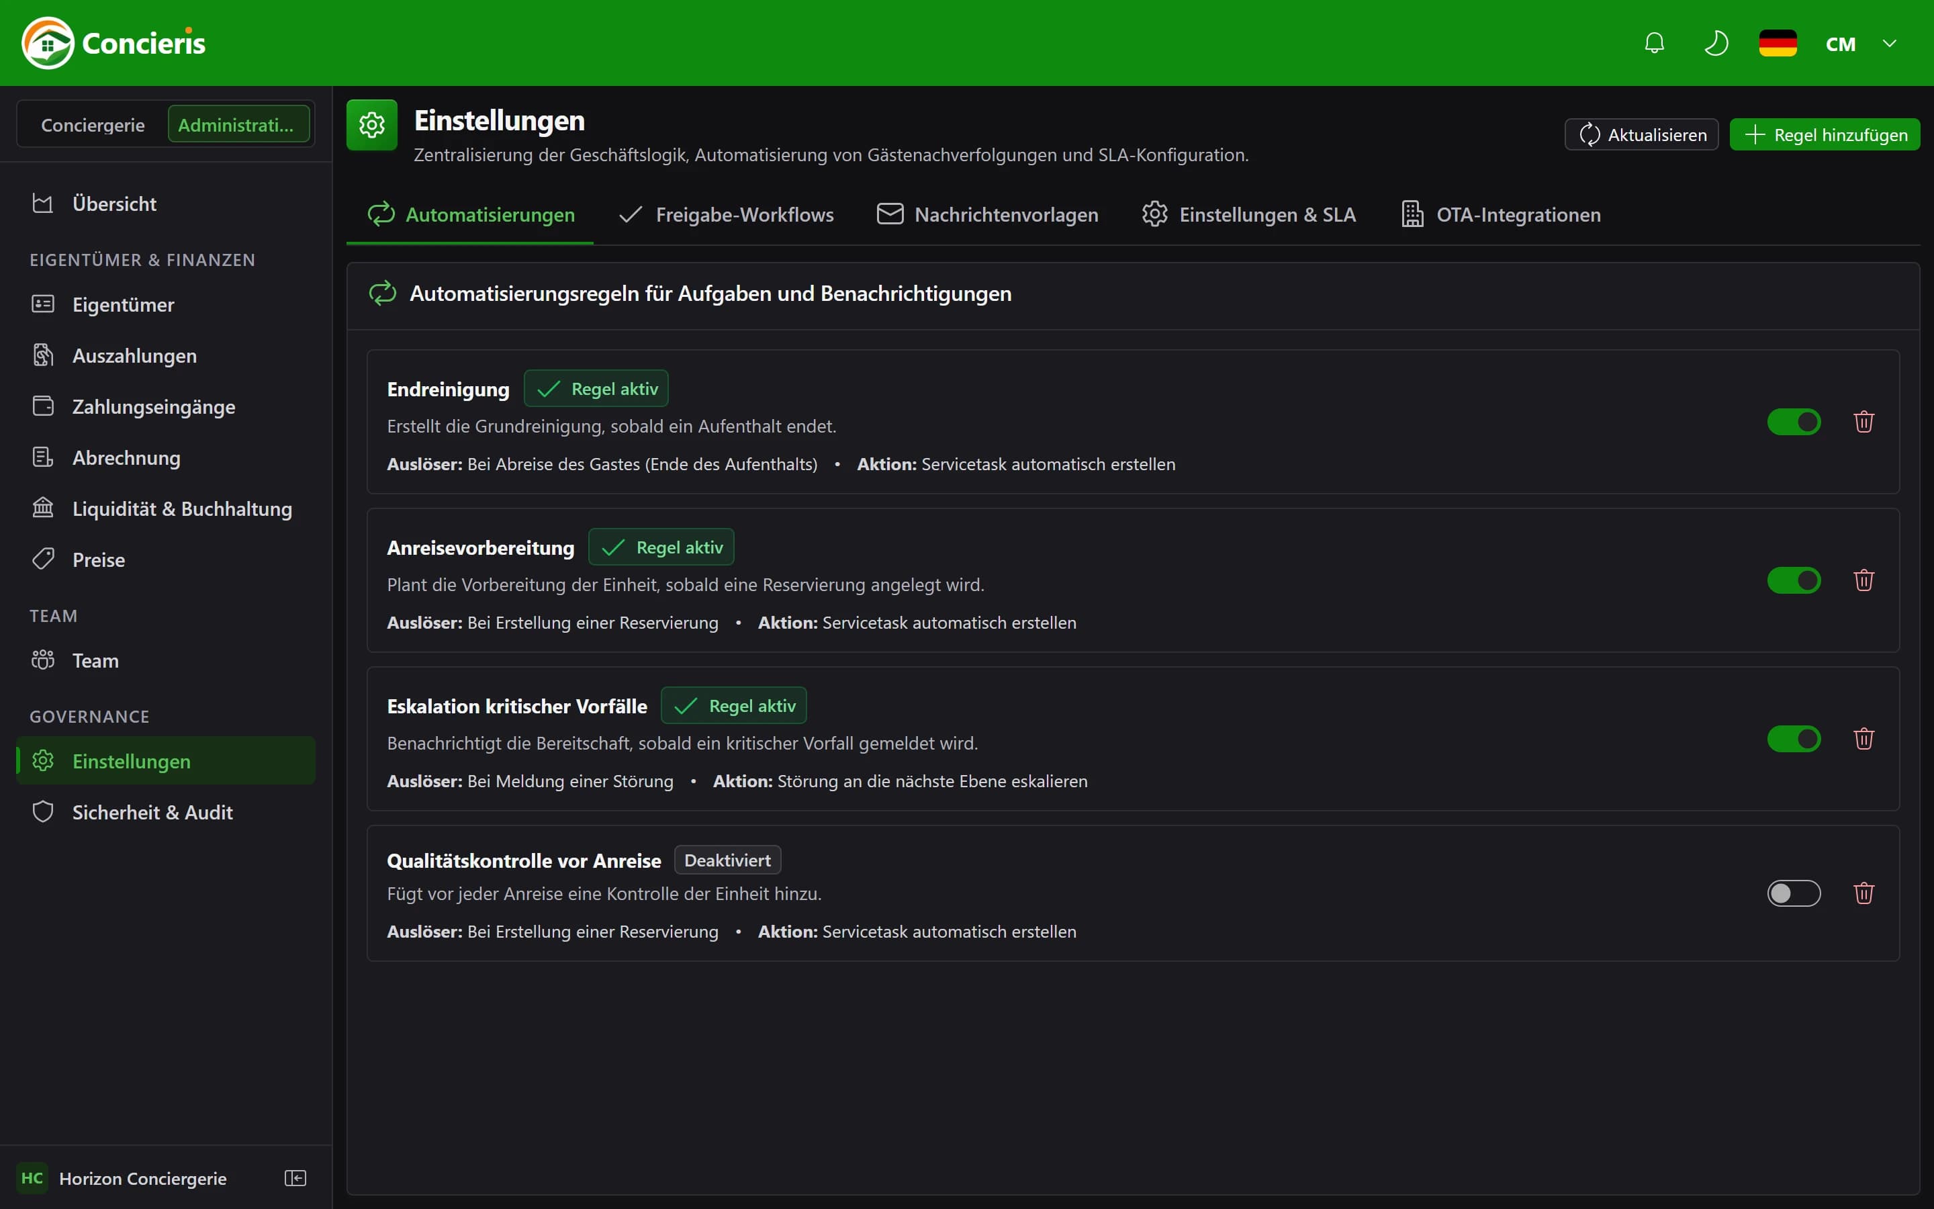Expand the CM user menu chevron
The width and height of the screenshot is (1934, 1209).
(1889, 43)
